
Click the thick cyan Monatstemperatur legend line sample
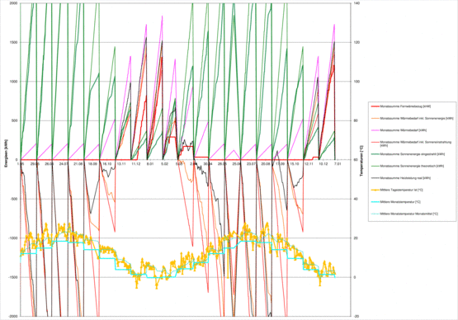click(x=375, y=202)
